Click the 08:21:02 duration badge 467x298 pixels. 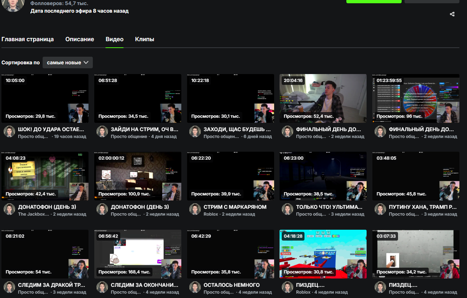15,236
